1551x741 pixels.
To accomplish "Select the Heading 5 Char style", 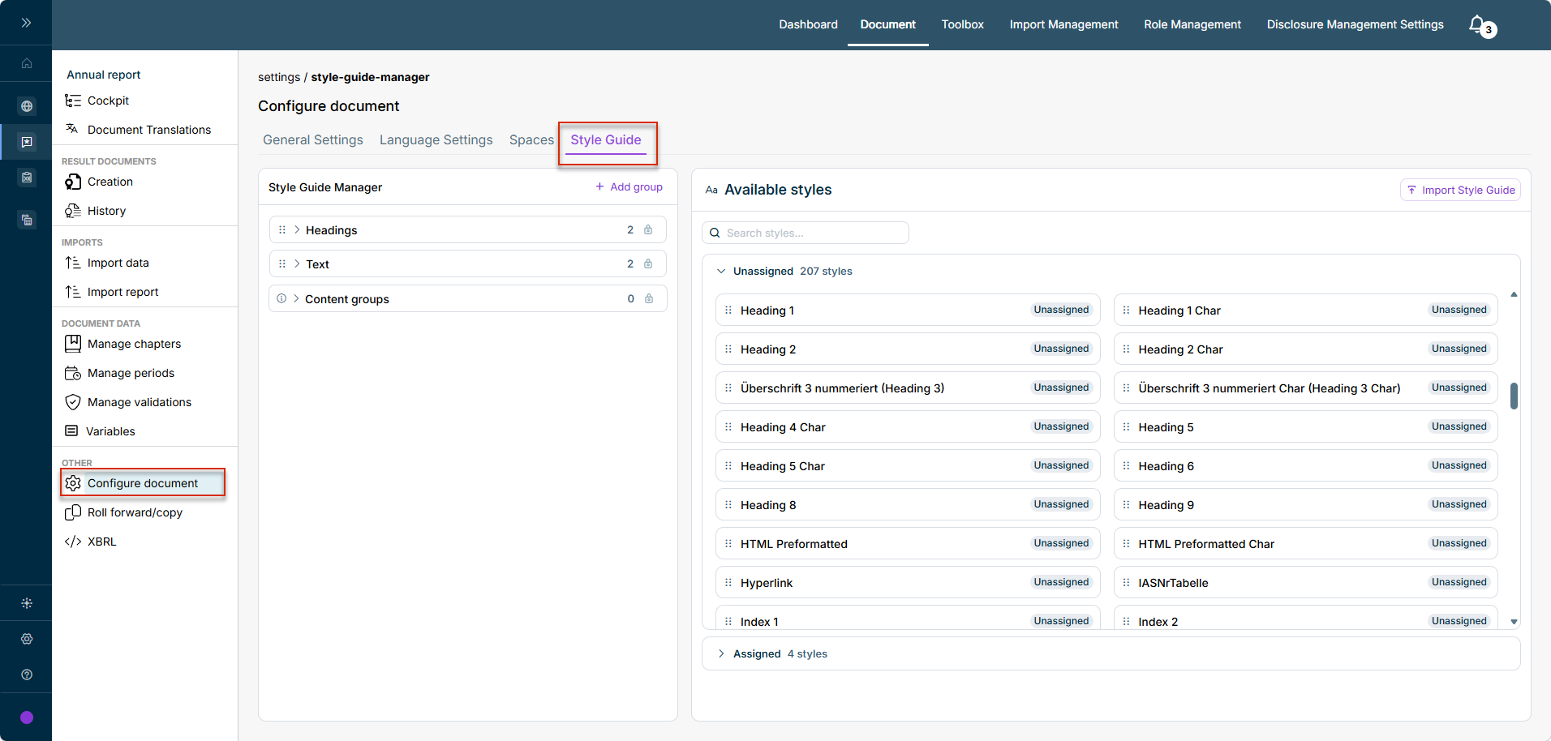I will click(x=908, y=466).
